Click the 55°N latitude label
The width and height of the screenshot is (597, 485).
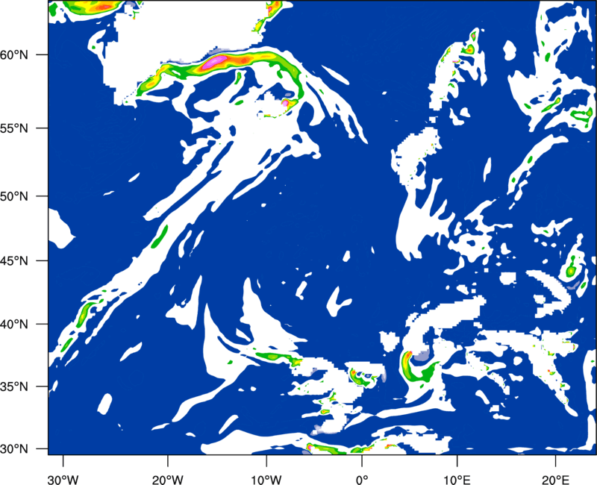[x=14, y=128]
